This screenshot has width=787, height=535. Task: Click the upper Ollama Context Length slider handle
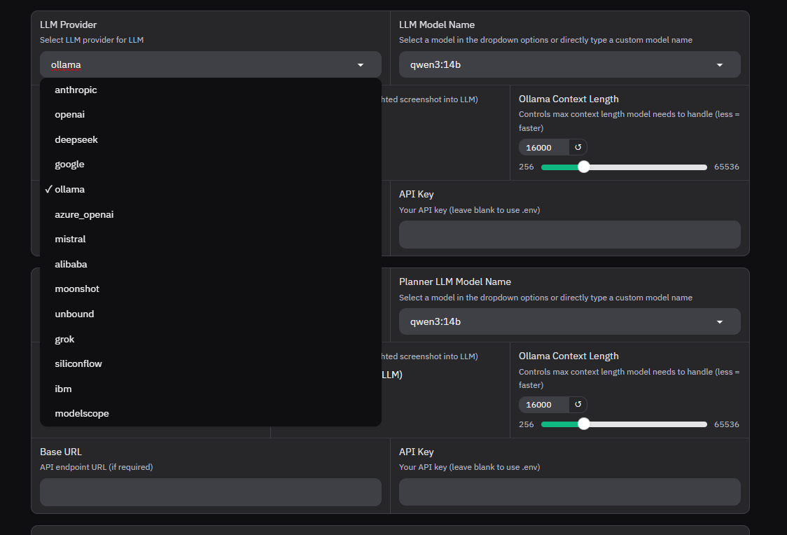584,167
